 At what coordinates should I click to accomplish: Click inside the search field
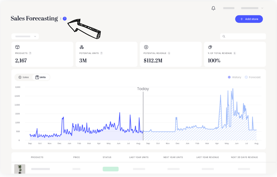click(243, 36)
